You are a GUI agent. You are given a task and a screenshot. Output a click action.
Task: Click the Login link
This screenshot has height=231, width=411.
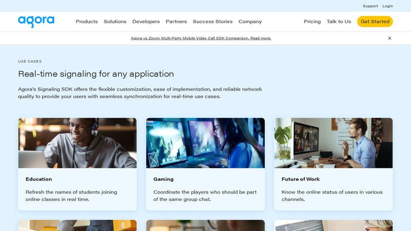388,6
